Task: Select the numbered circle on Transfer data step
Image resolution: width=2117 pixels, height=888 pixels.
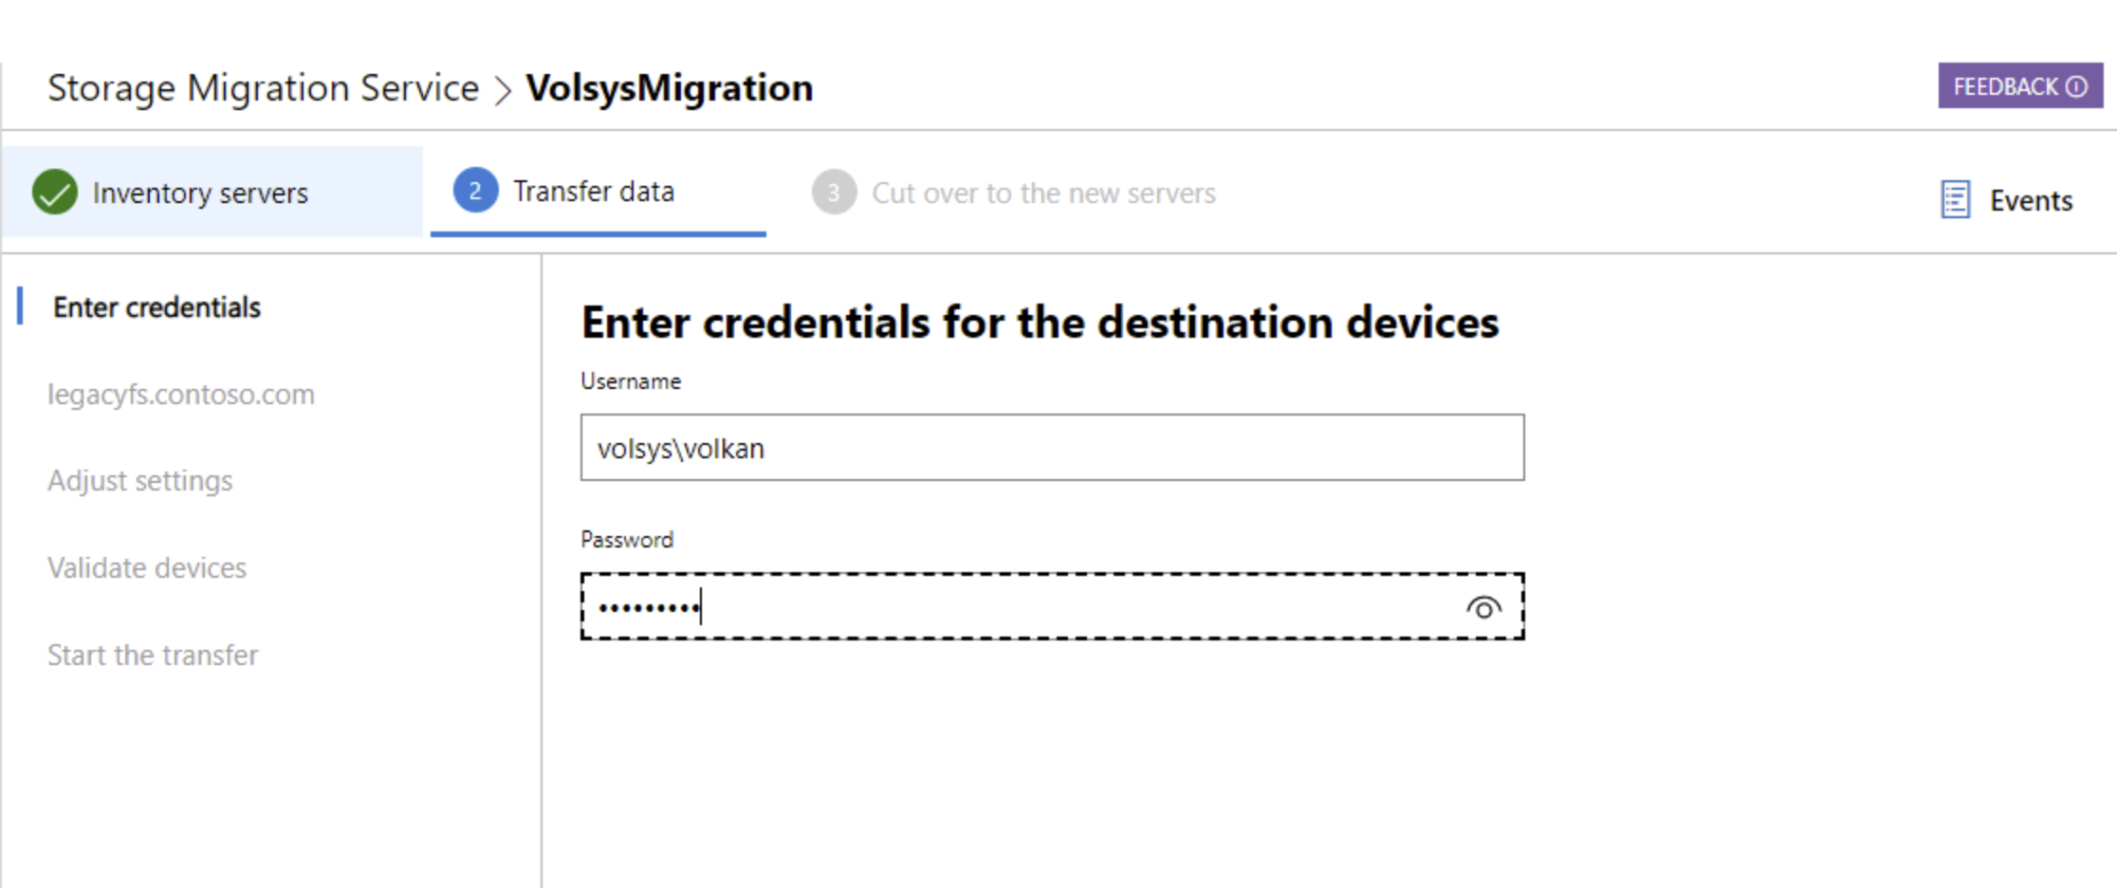Action: pyautogui.click(x=476, y=191)
